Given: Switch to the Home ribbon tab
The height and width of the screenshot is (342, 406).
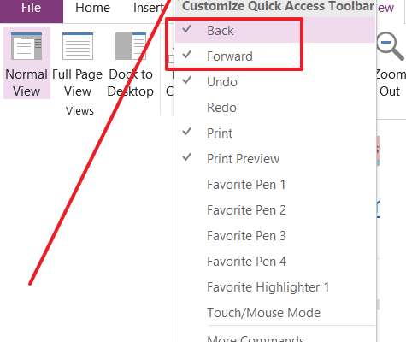Looking at the screenshot, I should 92,8.
